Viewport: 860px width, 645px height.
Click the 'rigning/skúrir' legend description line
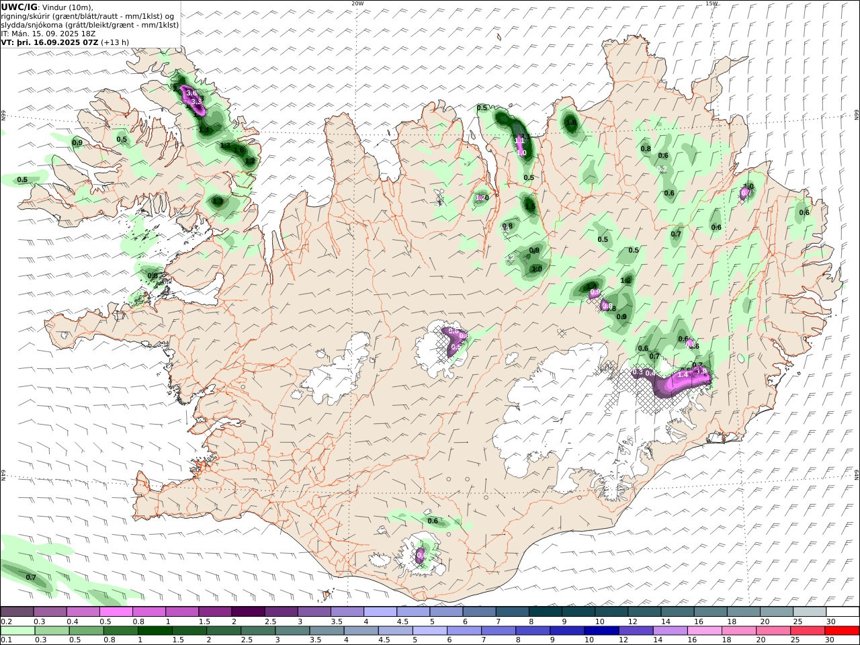[89, 16]
